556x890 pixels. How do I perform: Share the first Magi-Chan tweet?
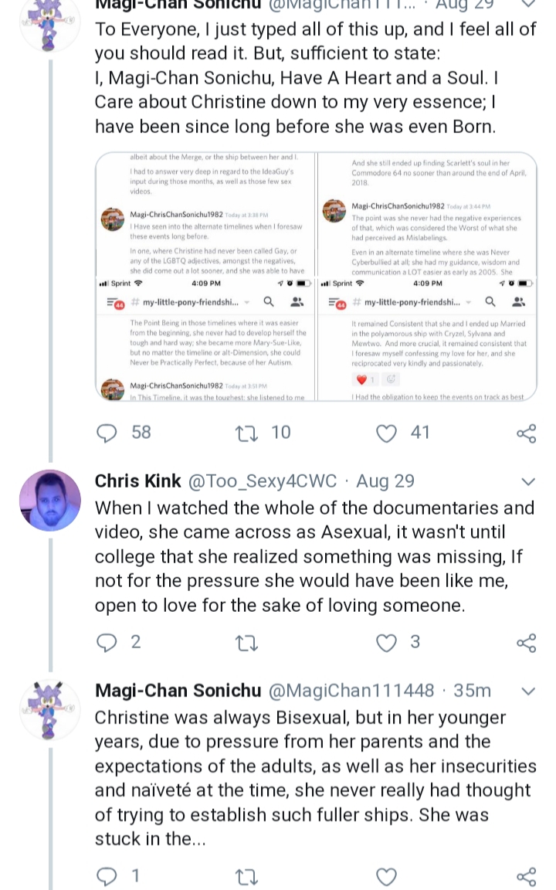point(526,433)
